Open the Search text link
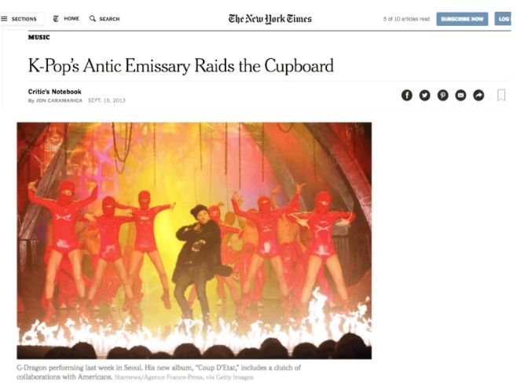This screenshot has height=389, width=521. (x=109, y=19)
